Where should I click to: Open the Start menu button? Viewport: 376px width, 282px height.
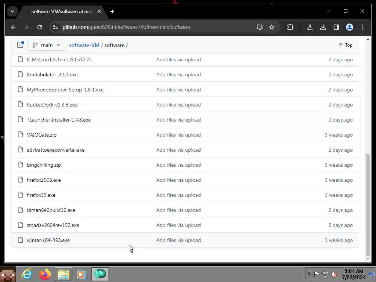(8, 274)
